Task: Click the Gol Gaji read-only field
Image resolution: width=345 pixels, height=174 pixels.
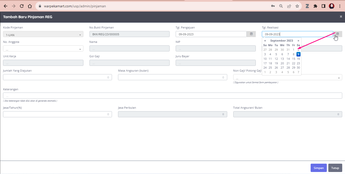Action: [x=129, y=63]
